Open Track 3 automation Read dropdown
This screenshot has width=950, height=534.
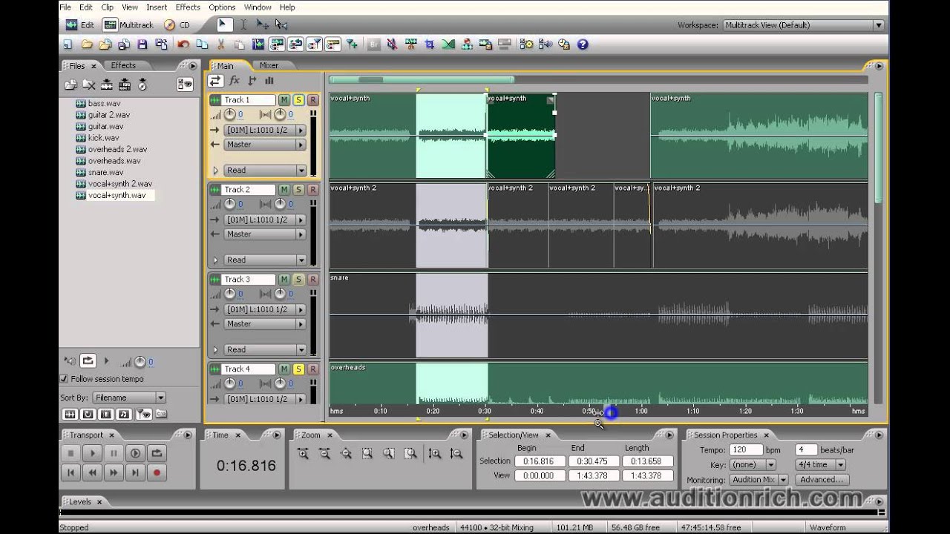pyautogui.click(x=265, y=349)
